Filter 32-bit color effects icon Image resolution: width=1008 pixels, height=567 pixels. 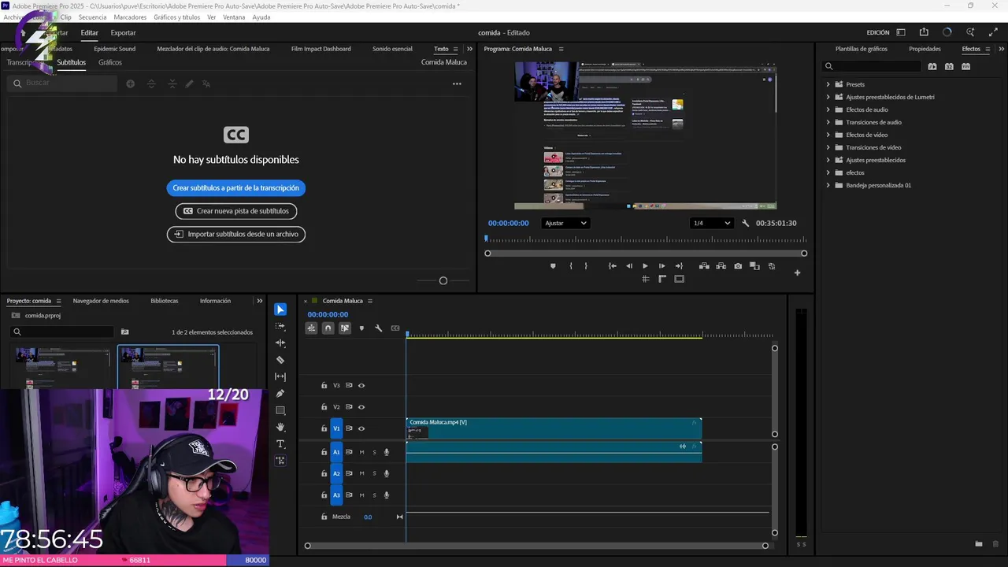[949, 66]
